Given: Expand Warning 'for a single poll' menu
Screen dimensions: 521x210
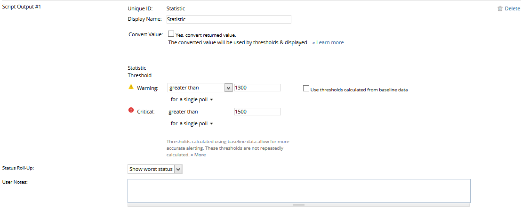Looking at the screenshot, I should pyautogui.click(x=192, y=99).
